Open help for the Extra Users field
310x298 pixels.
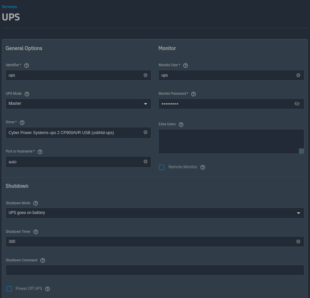(x=181, y=124)
